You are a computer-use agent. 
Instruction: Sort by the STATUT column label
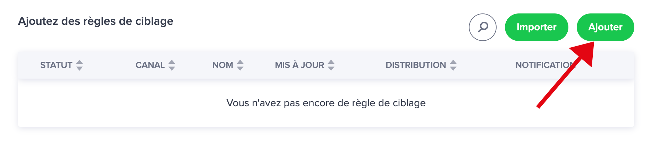56,65
